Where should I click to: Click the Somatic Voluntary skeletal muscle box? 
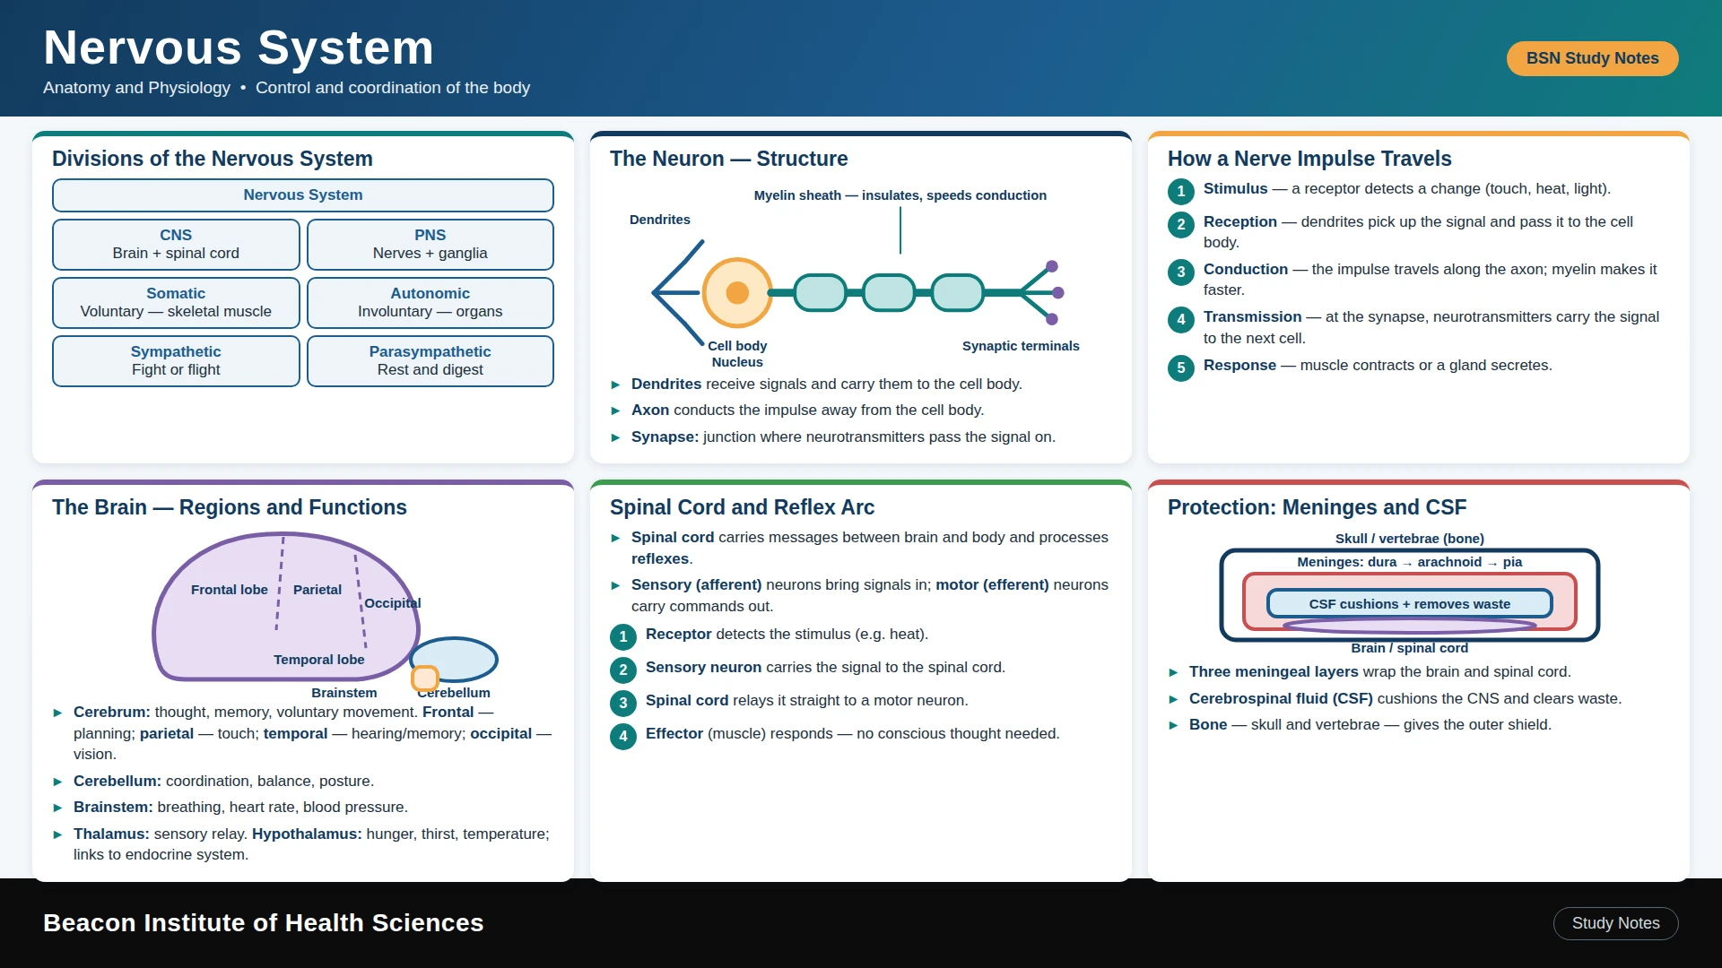pyautogui.click(x=176, y=303)
